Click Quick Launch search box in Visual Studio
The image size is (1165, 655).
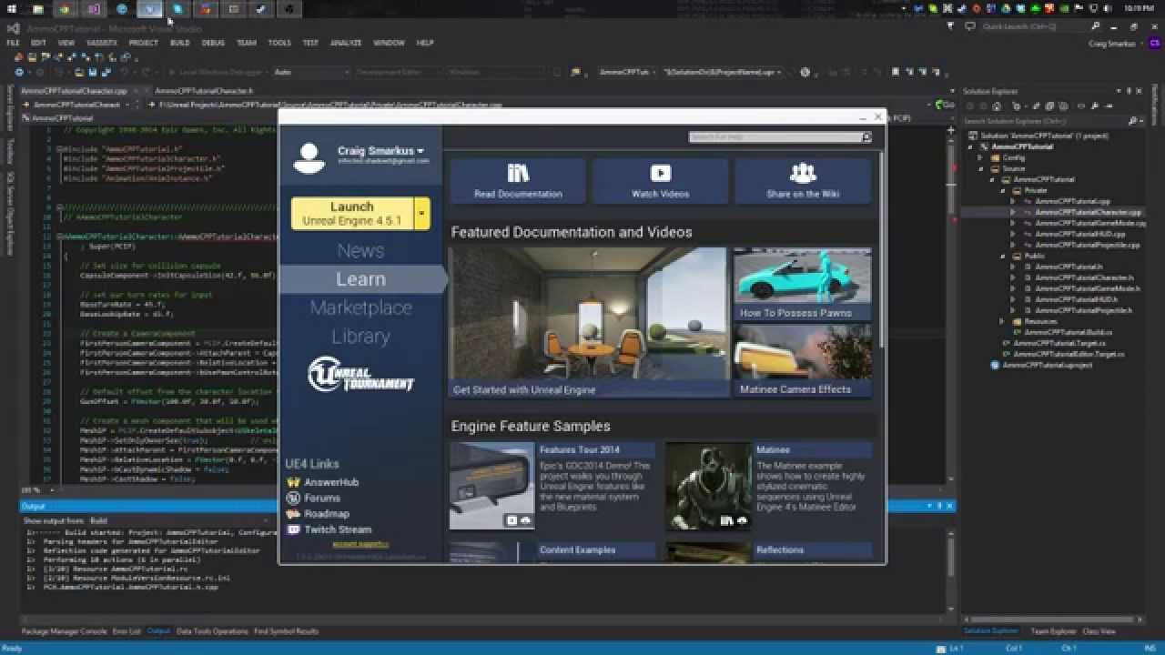1042,26
